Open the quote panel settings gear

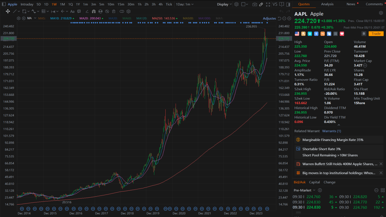point(381,13)
